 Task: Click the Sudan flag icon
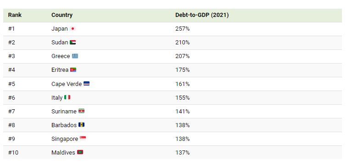point(73,43)
